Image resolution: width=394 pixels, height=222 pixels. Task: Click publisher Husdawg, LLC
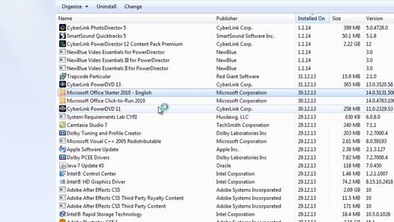(x=233, y=117)
